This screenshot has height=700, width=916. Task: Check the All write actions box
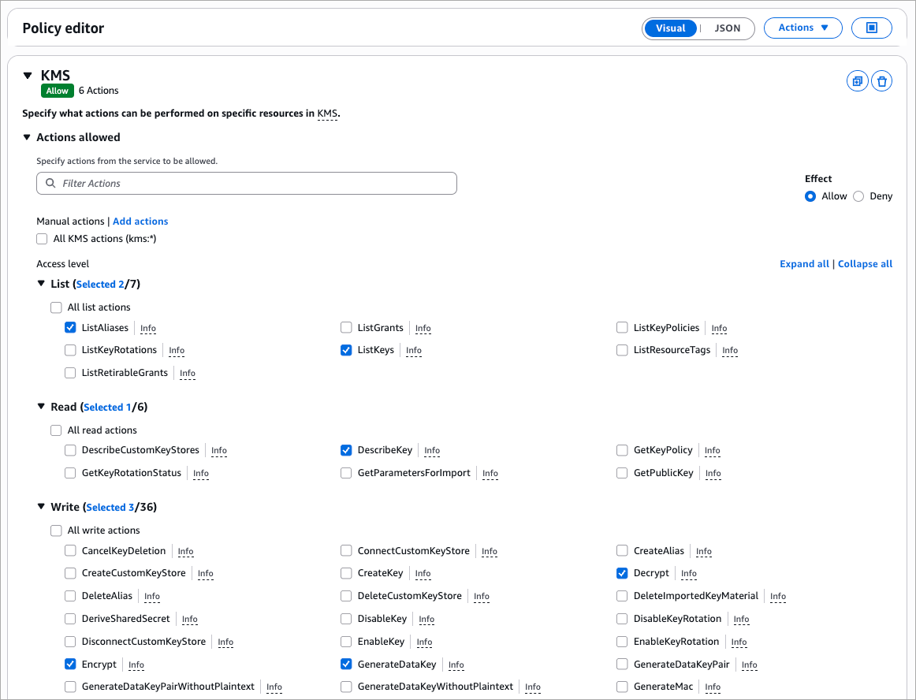point(56,531)
